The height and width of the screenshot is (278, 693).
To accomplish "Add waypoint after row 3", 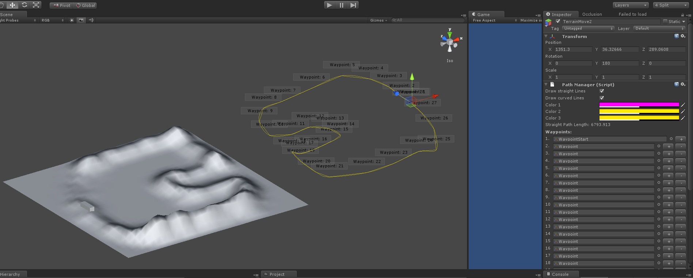I will (x=669, y=154).
